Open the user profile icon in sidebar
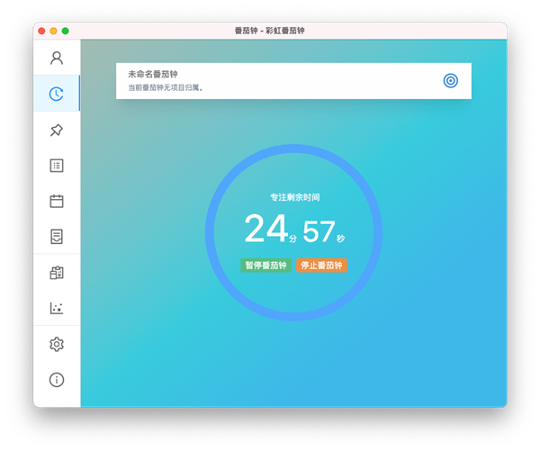Viewport: 540px width, 451px height. pyautogui.click(x=57, y=59)
